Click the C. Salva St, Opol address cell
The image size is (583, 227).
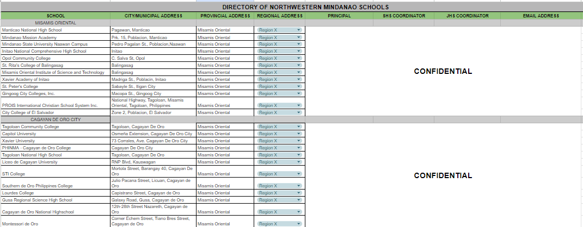(x=153, y=58)
